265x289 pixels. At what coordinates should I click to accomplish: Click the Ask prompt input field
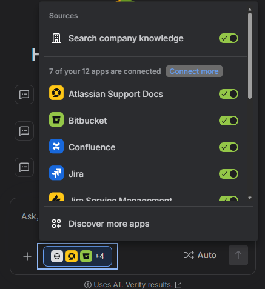coord(30,216)
